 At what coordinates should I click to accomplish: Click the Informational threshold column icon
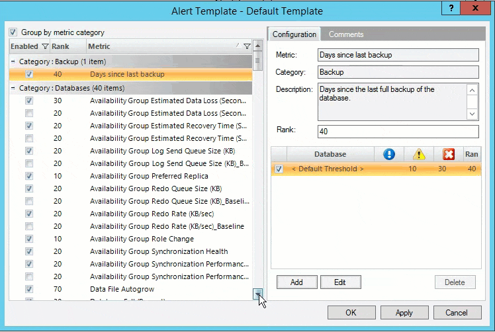[389, 154]
